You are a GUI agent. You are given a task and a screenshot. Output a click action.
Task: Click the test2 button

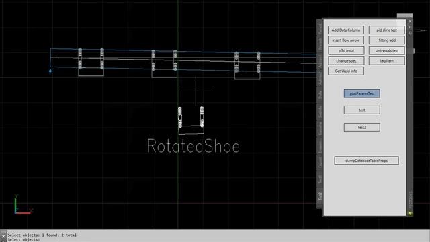pos(362,127)
